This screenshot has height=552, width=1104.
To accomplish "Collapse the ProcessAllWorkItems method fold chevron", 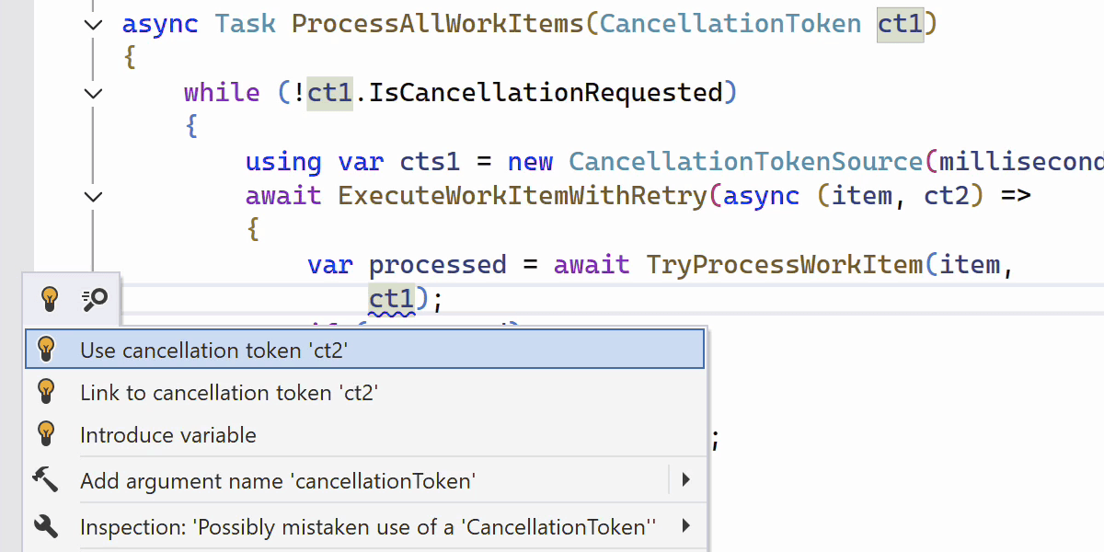I will point(93,24).
